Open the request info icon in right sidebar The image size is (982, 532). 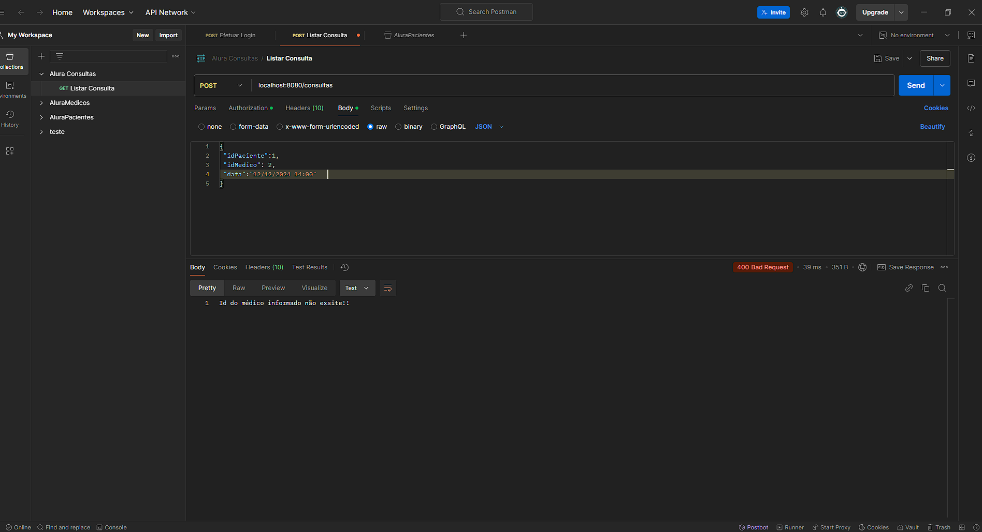point(971,158)
